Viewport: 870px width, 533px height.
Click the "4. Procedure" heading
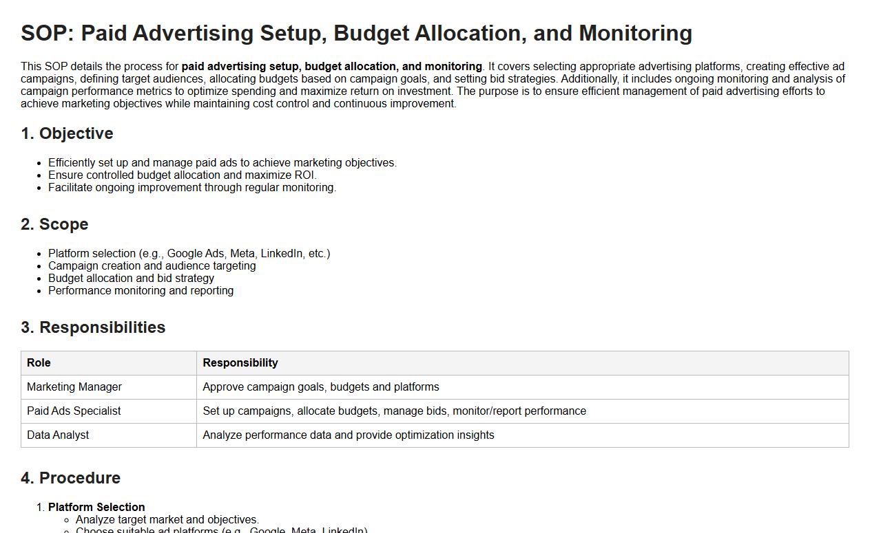pos(70,478)
